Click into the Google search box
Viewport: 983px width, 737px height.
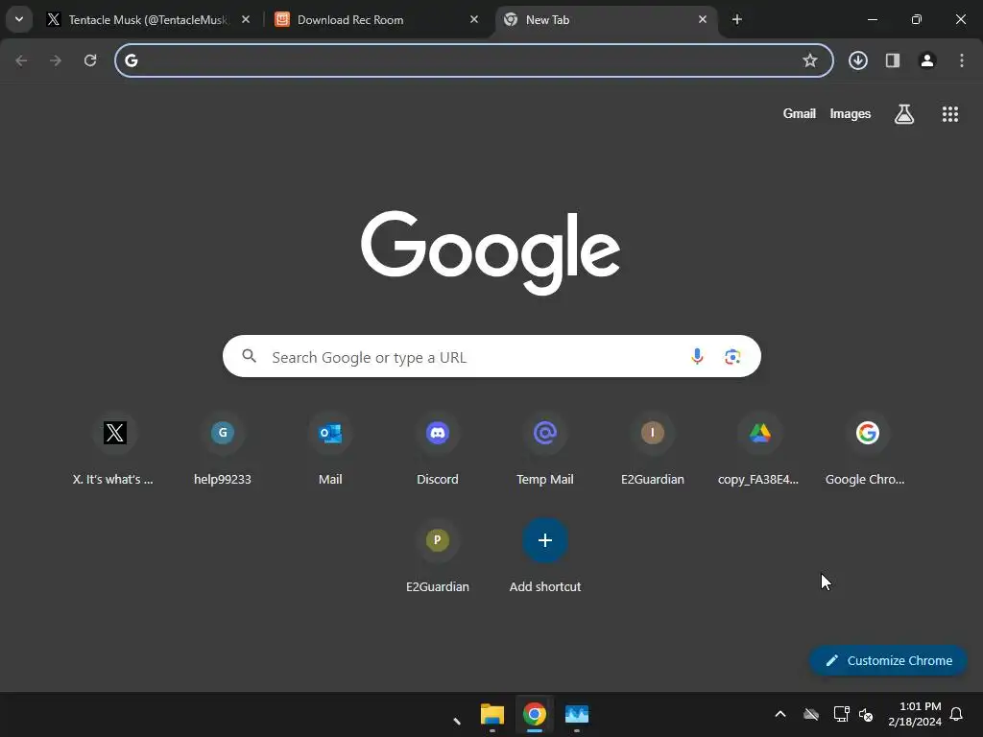tap(491, 357)
